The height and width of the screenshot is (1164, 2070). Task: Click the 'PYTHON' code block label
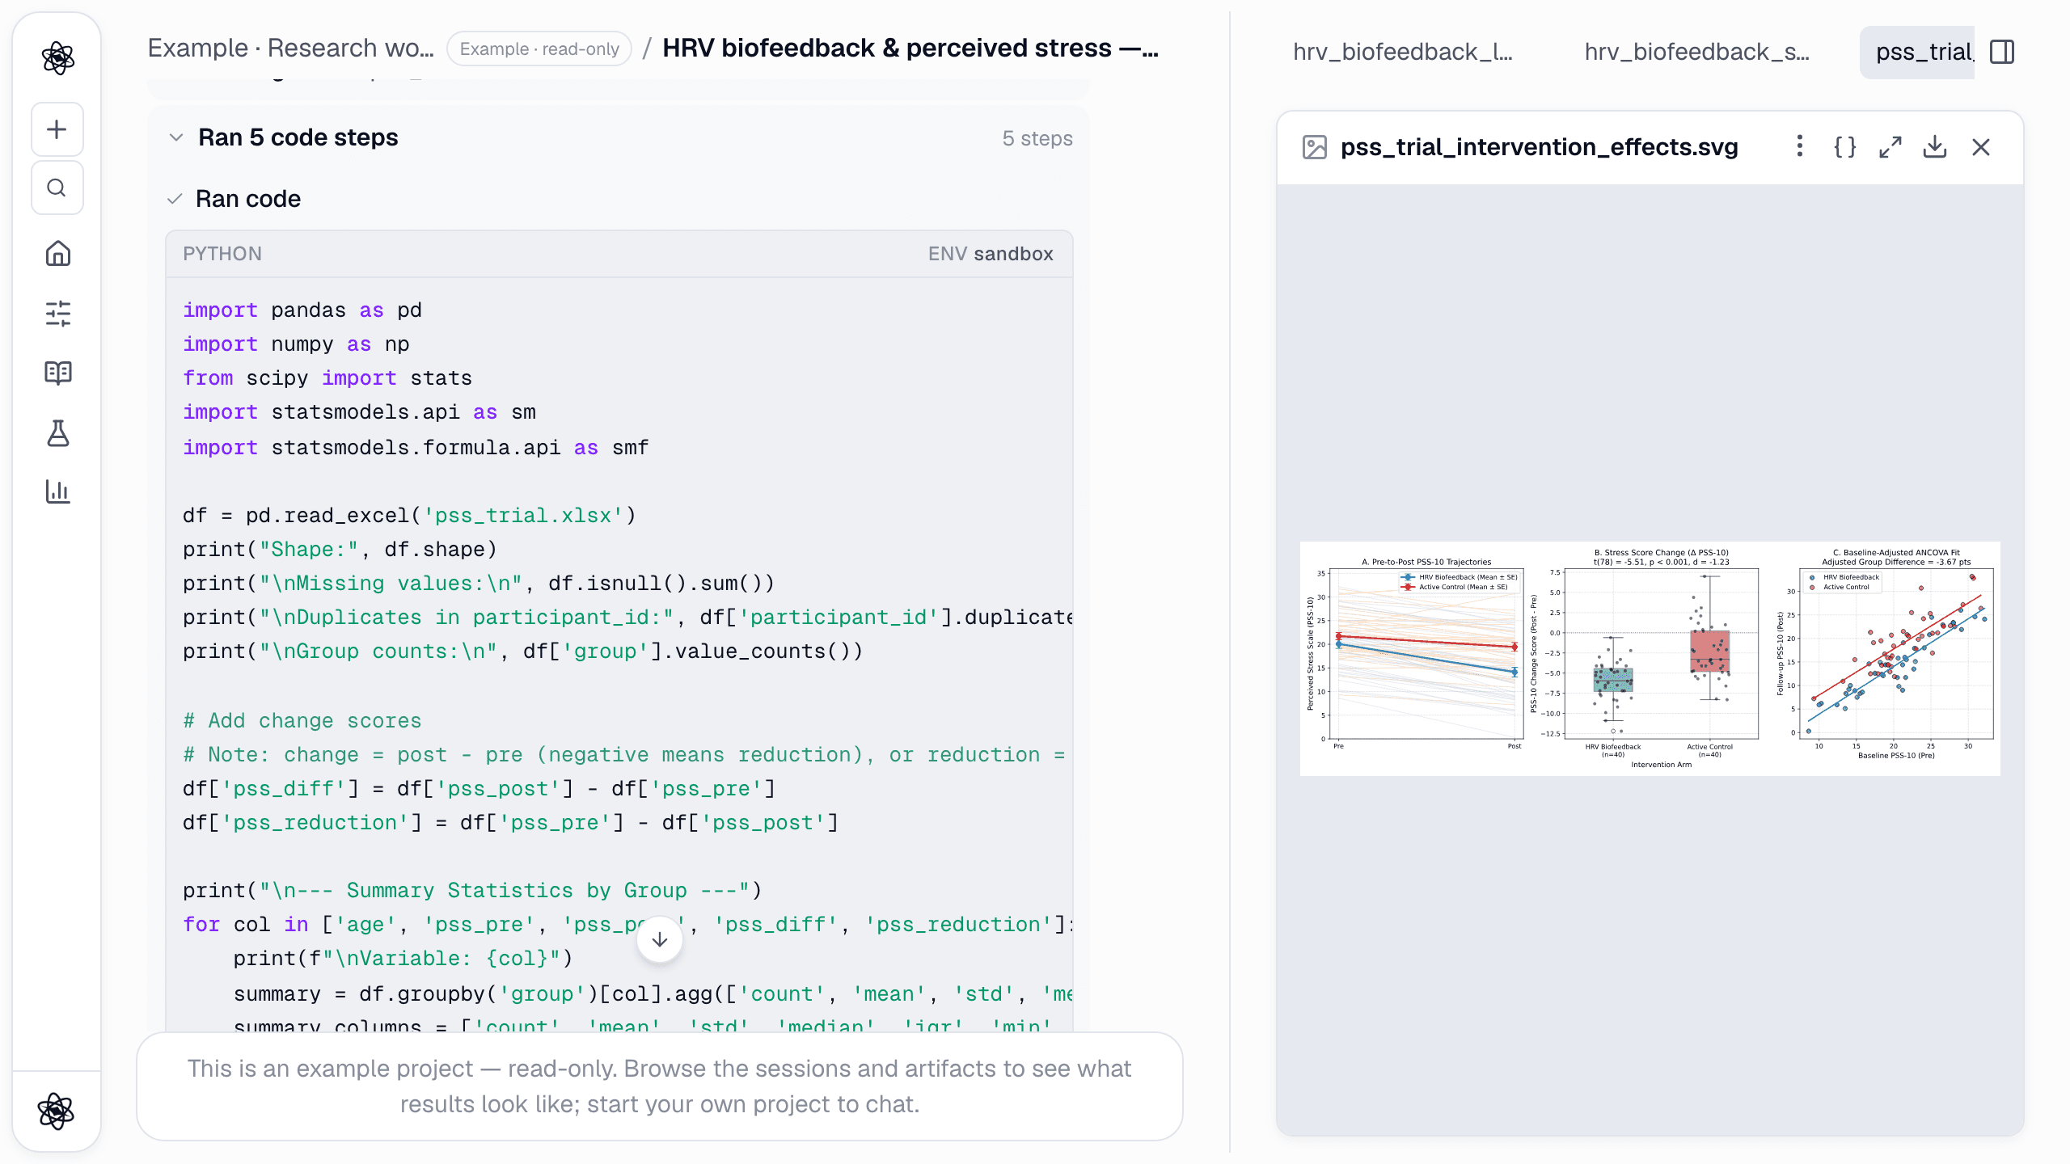(x=222, y=254)
